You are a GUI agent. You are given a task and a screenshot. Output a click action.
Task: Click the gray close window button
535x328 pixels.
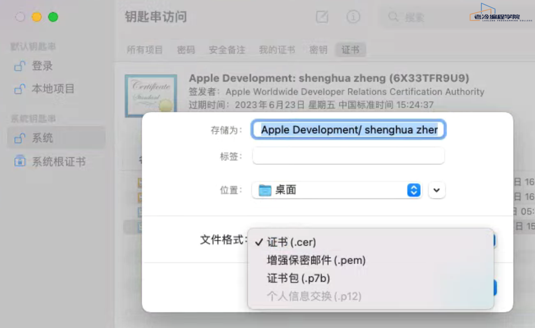coord(20,17)
